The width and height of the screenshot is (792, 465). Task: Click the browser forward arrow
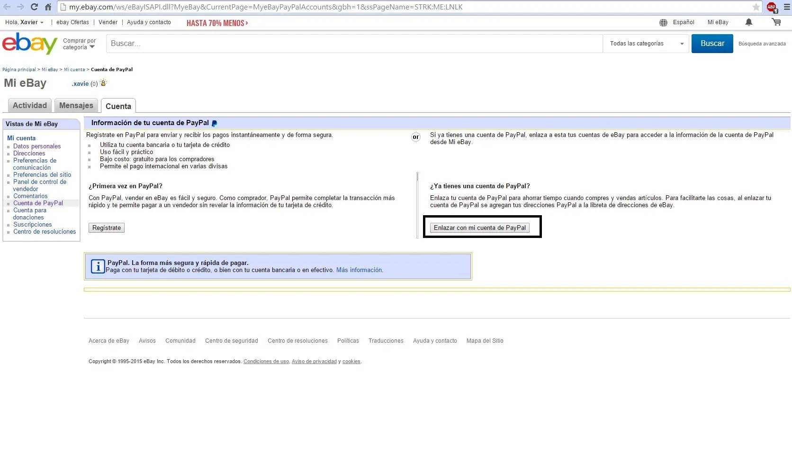(20, 7)
